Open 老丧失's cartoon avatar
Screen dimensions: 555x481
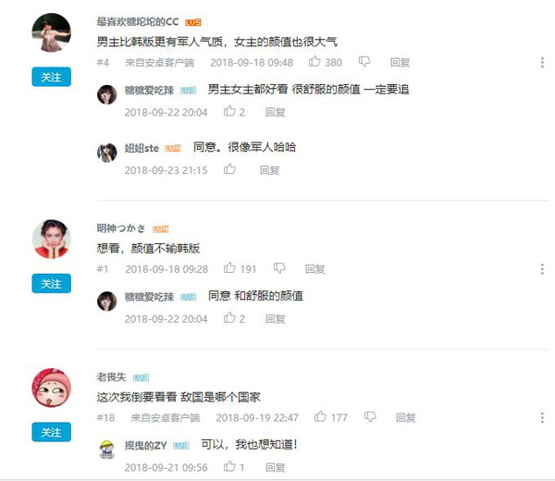click(x=51, y=388)
